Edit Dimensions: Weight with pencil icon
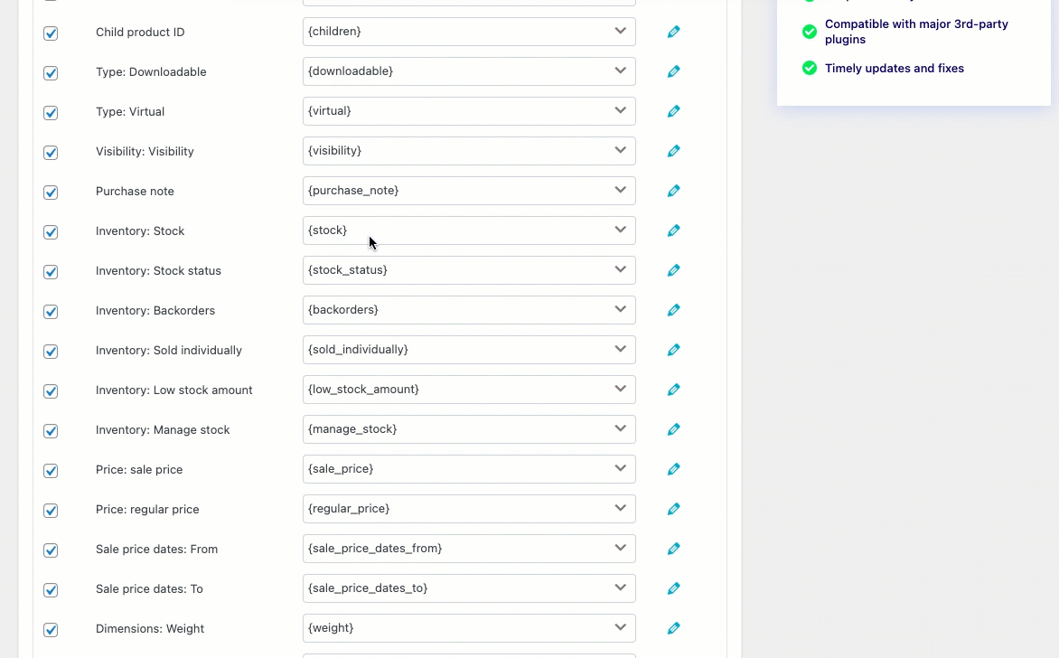Image resolution: width=1059 pixels, height=658 pixels. click(x=673, y=628)
